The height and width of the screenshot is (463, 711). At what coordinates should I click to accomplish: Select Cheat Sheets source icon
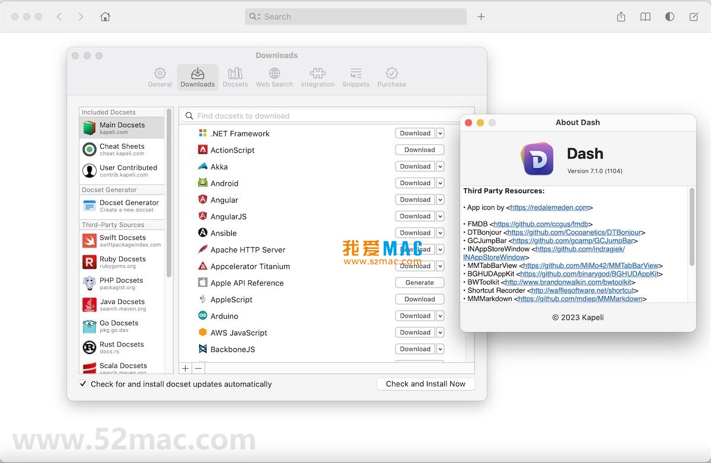90,149
